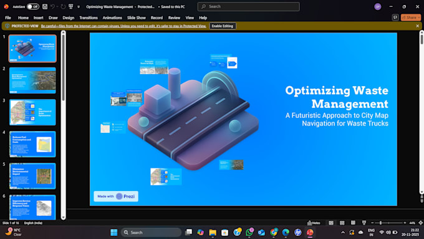
Task: Start presentation from beginning icon in title bar
Action: pyautogui.click(x=71, y=6)
